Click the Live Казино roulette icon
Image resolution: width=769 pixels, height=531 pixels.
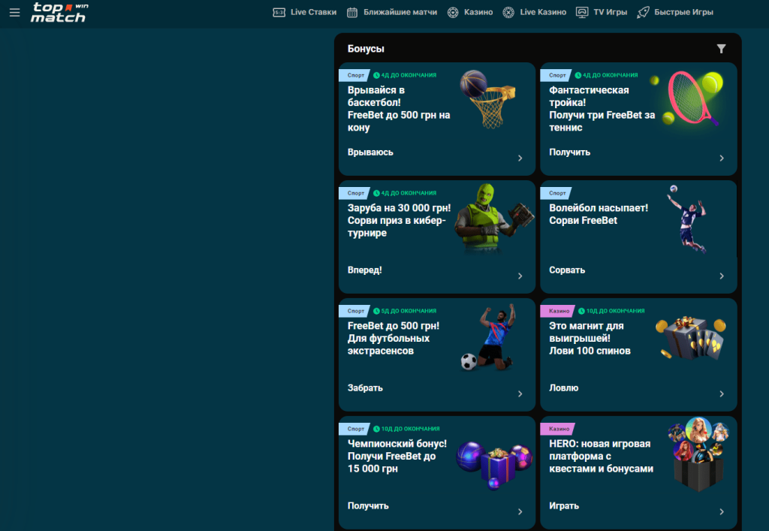click(508, 12)
